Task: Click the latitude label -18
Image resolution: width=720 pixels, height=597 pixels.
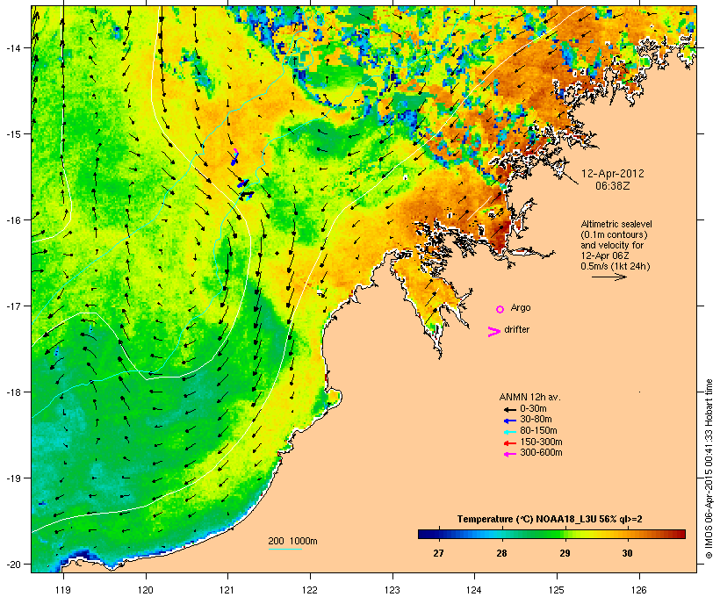Action: [x=12, y=392]
